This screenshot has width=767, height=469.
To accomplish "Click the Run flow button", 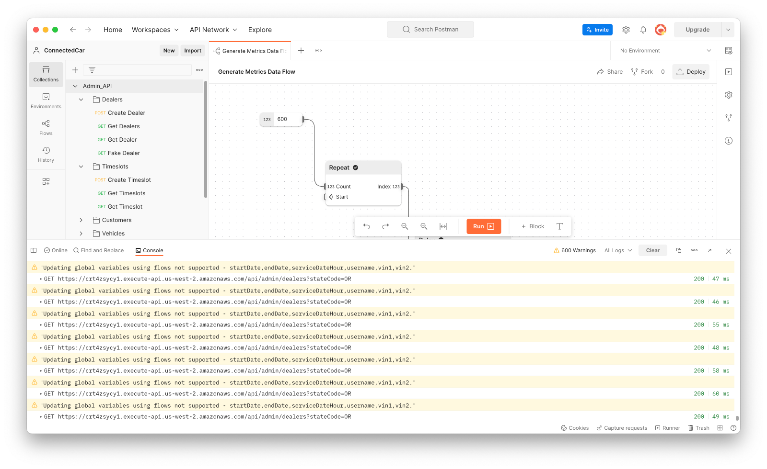I will click(484, 226).
